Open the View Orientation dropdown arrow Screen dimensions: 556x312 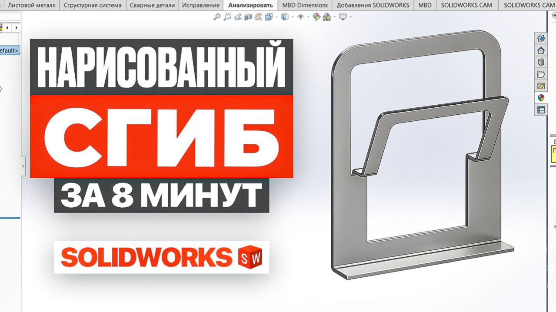(276, 17)
